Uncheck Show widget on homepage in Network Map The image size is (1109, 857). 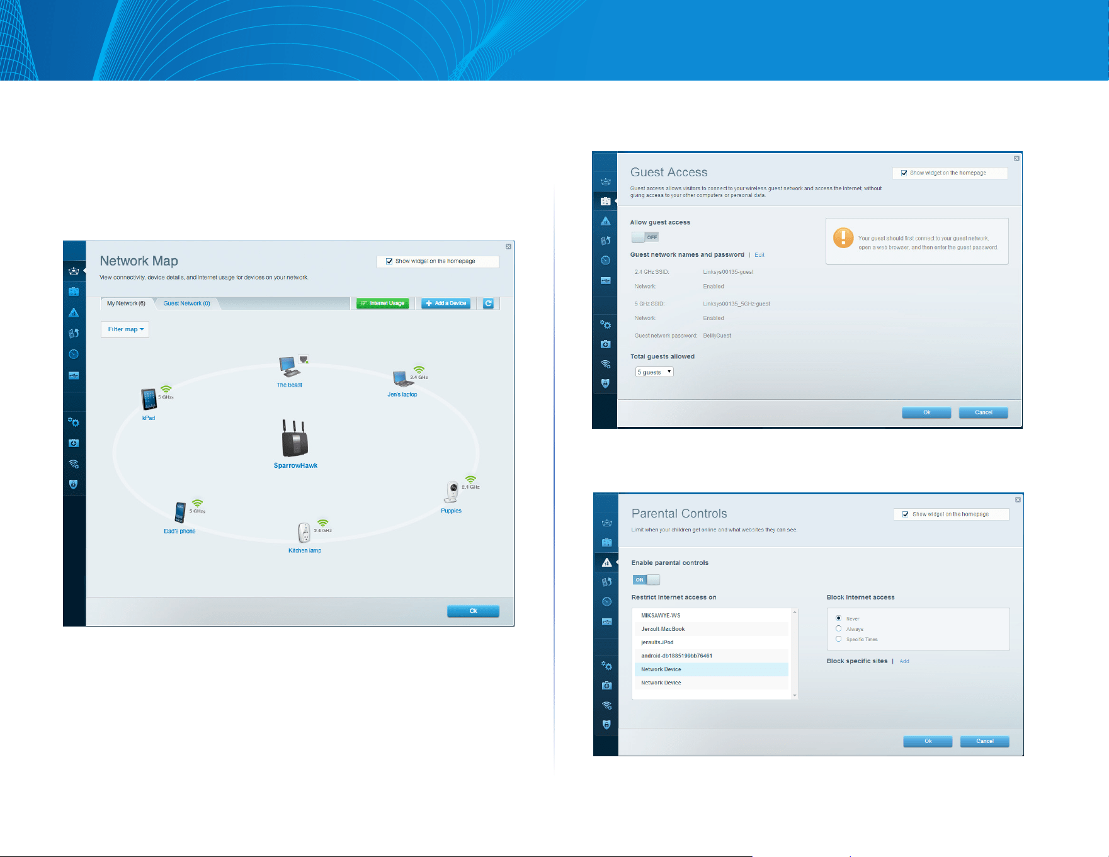click(x=389, y=261)
